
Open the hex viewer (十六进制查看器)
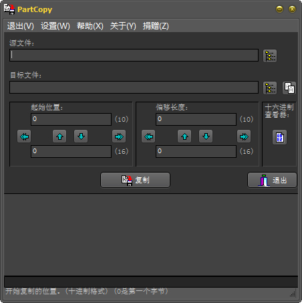point(279,137)
